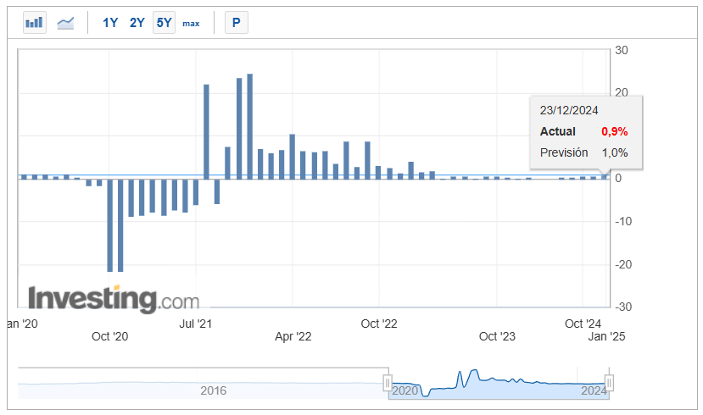Click the right navigator range handle
703x415 pixels.
tap(609, 383)
